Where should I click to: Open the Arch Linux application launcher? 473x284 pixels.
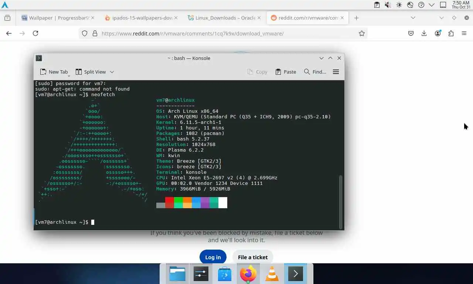pos(5,5)
